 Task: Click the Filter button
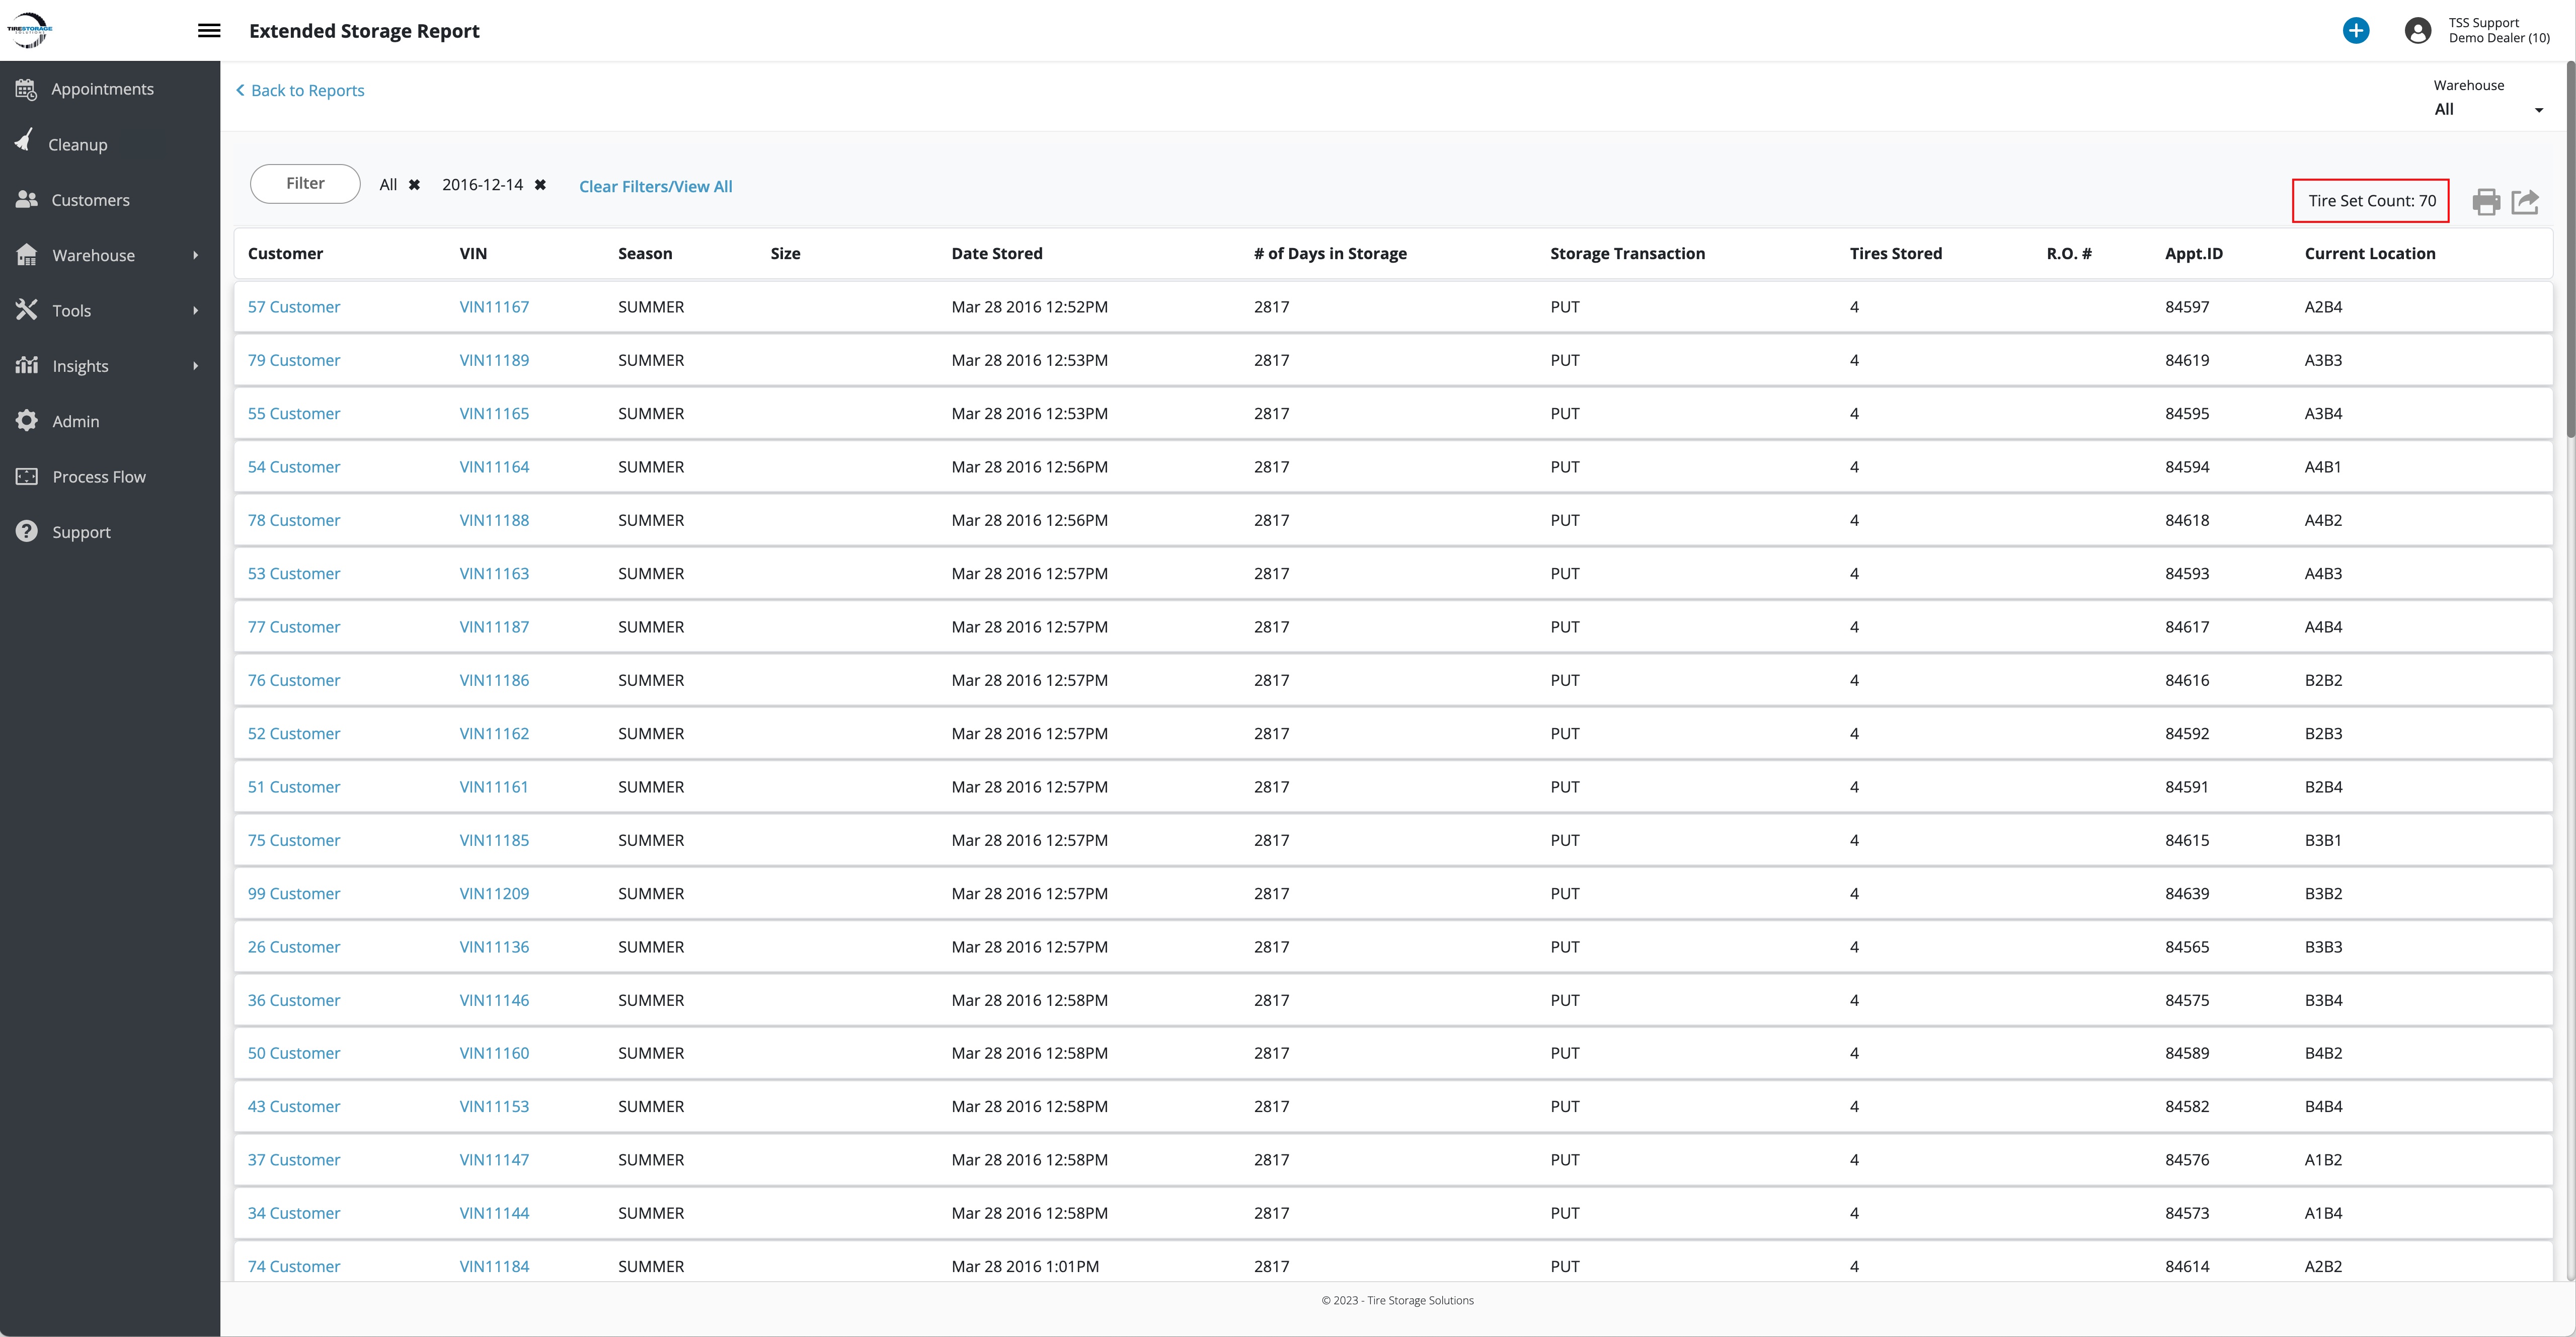pyautogui.click(x=305, y=184)
